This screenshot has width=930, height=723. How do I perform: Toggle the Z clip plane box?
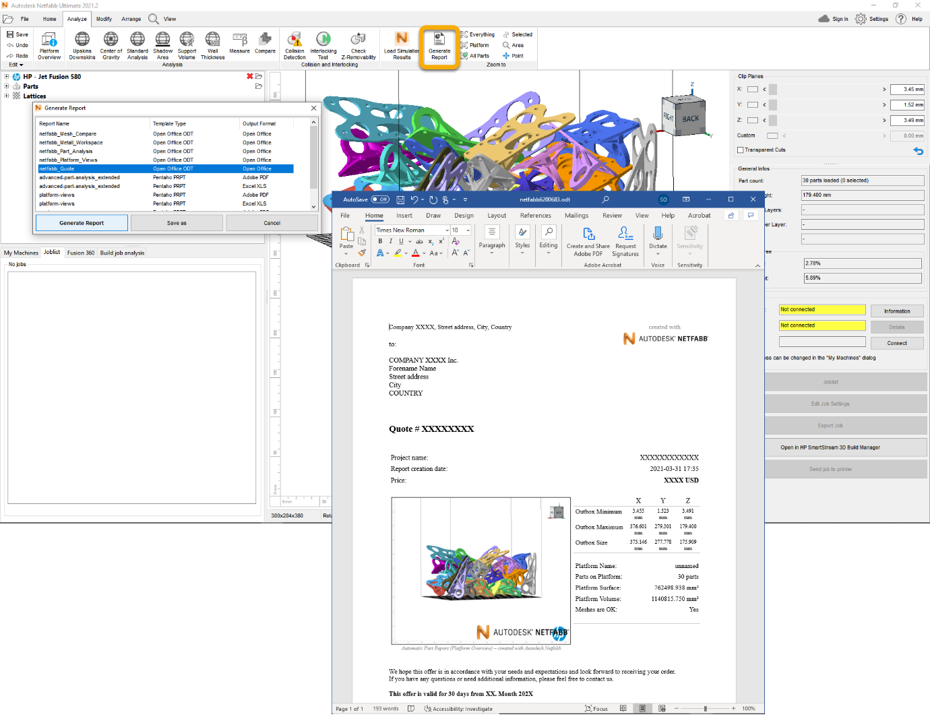click(753, 121)
